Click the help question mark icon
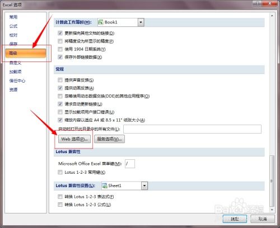This screenshot has height=228, width=280. (x=258, y=3)
